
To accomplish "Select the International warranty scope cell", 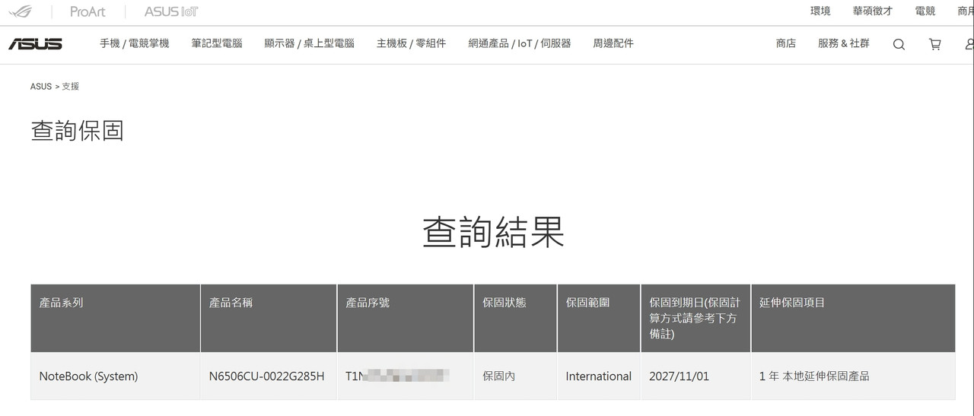I will click(x=599, y=376).
